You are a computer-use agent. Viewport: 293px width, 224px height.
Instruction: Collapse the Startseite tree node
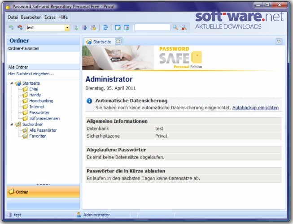(x=12, y=83)
